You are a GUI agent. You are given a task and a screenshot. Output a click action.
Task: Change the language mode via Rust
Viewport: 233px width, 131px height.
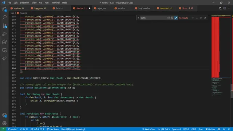[201, 129]
